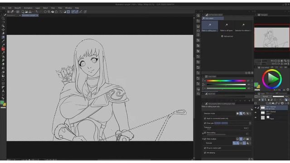Select the Airbrush tool
The width and height of the screenshot is (290, 163).
click(x=3, y=57)
